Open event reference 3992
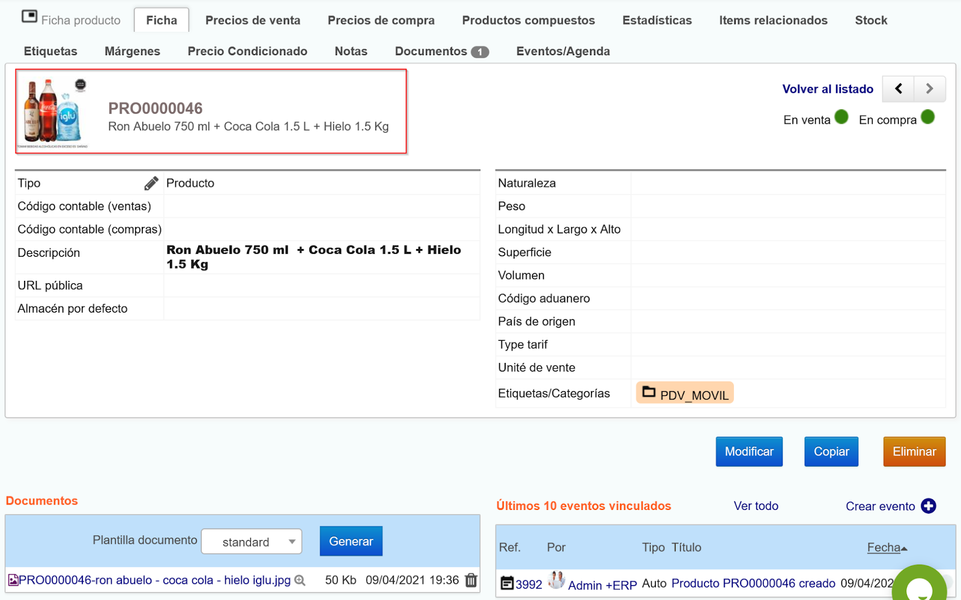 coord(529,584)
